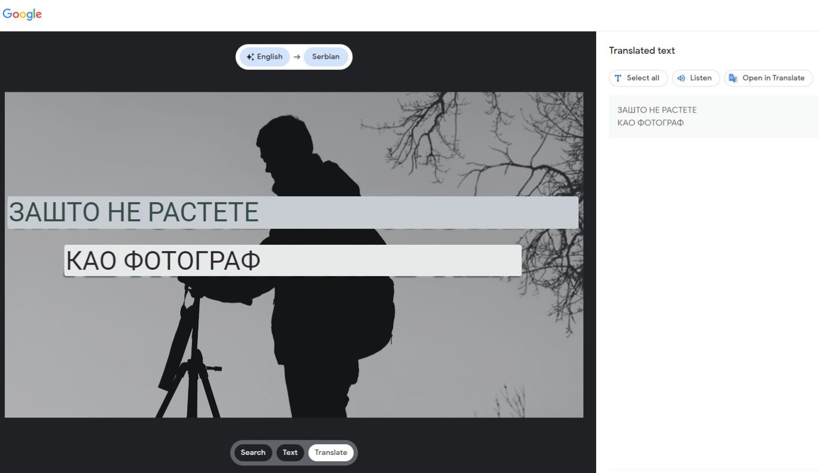Select the ЗАШТО НЕ РАСТЕТЕ overlay text

133,212
